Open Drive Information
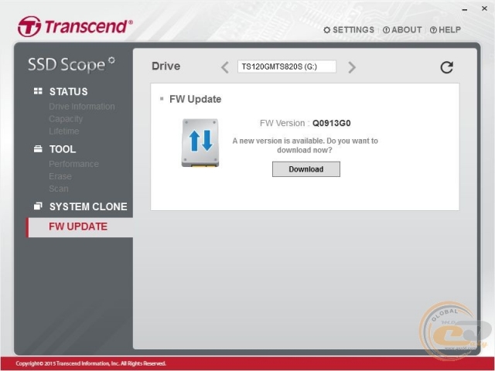This screenshot has height=371, width=495. click(82, 107)
